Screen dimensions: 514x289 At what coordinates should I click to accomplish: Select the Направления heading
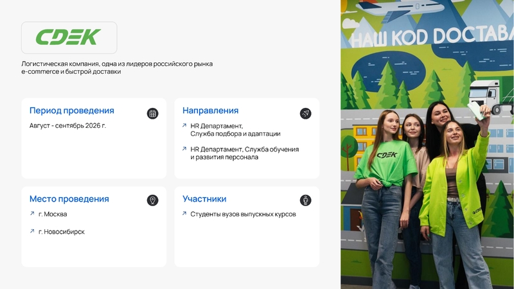pos(210,110)
